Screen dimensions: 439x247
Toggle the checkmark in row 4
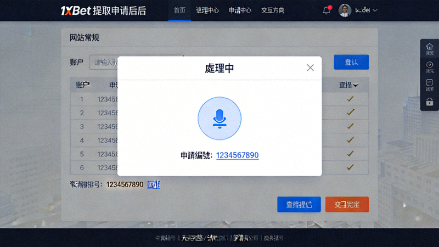pyautogui.click(x=350, y=140)
